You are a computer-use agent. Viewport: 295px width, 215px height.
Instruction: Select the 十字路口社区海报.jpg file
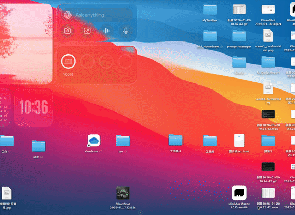click(7, 193)
